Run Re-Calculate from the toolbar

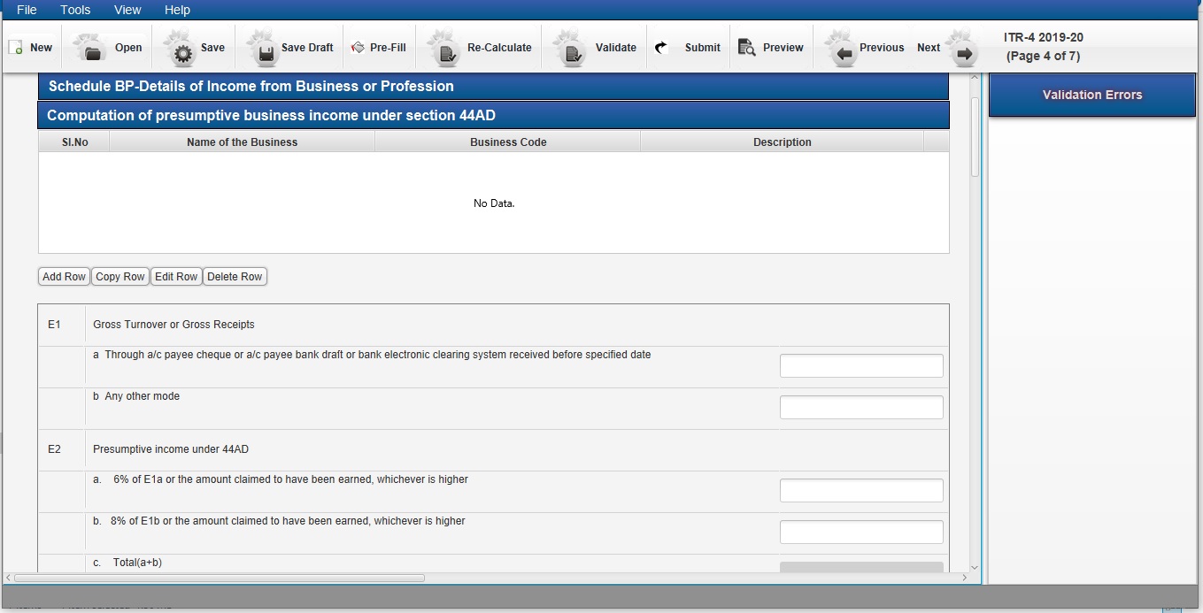pos(446,49)
